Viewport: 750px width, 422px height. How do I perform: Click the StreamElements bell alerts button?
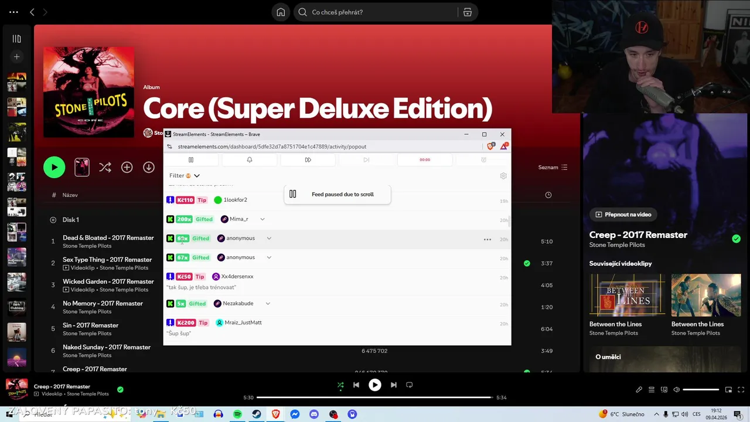tap(249, 159)
